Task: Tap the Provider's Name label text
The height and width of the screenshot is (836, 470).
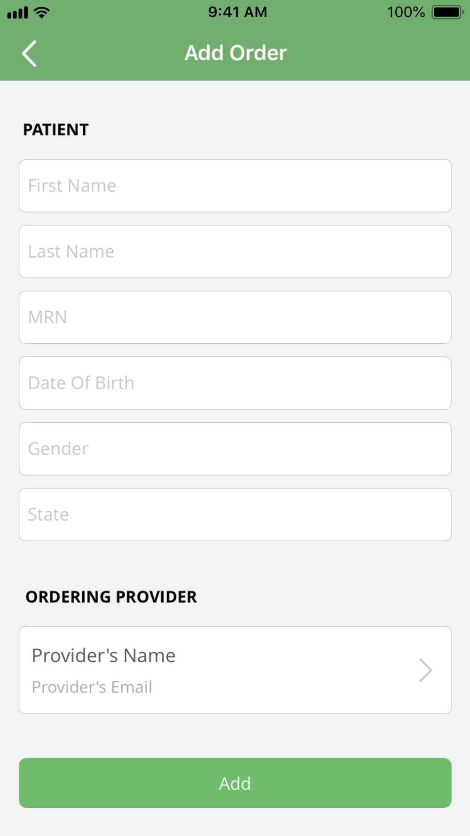Action: point(104,655)
